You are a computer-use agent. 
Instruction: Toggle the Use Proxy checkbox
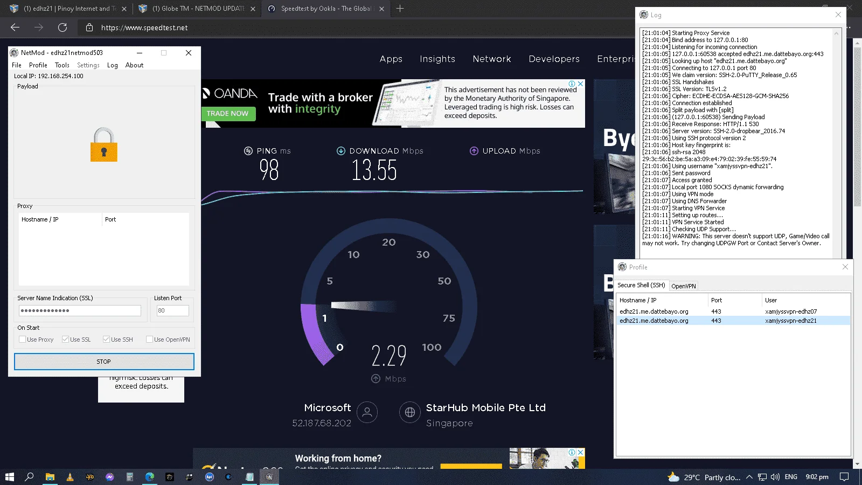(x=22, y=339)
